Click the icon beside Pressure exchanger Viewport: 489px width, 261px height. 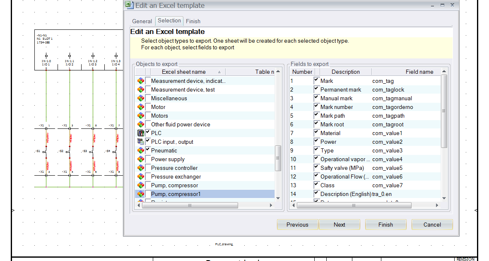coord(141,177)
